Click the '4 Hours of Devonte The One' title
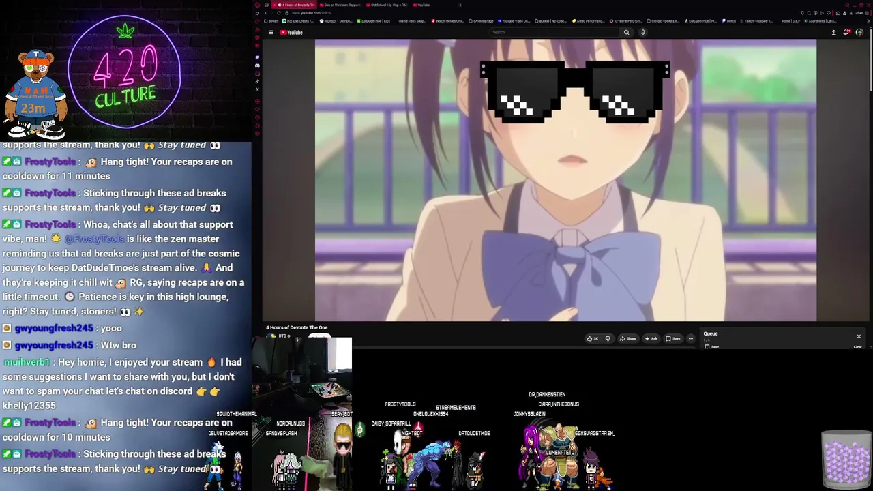The width and height of the screenshot is (873, 491). 297,328
